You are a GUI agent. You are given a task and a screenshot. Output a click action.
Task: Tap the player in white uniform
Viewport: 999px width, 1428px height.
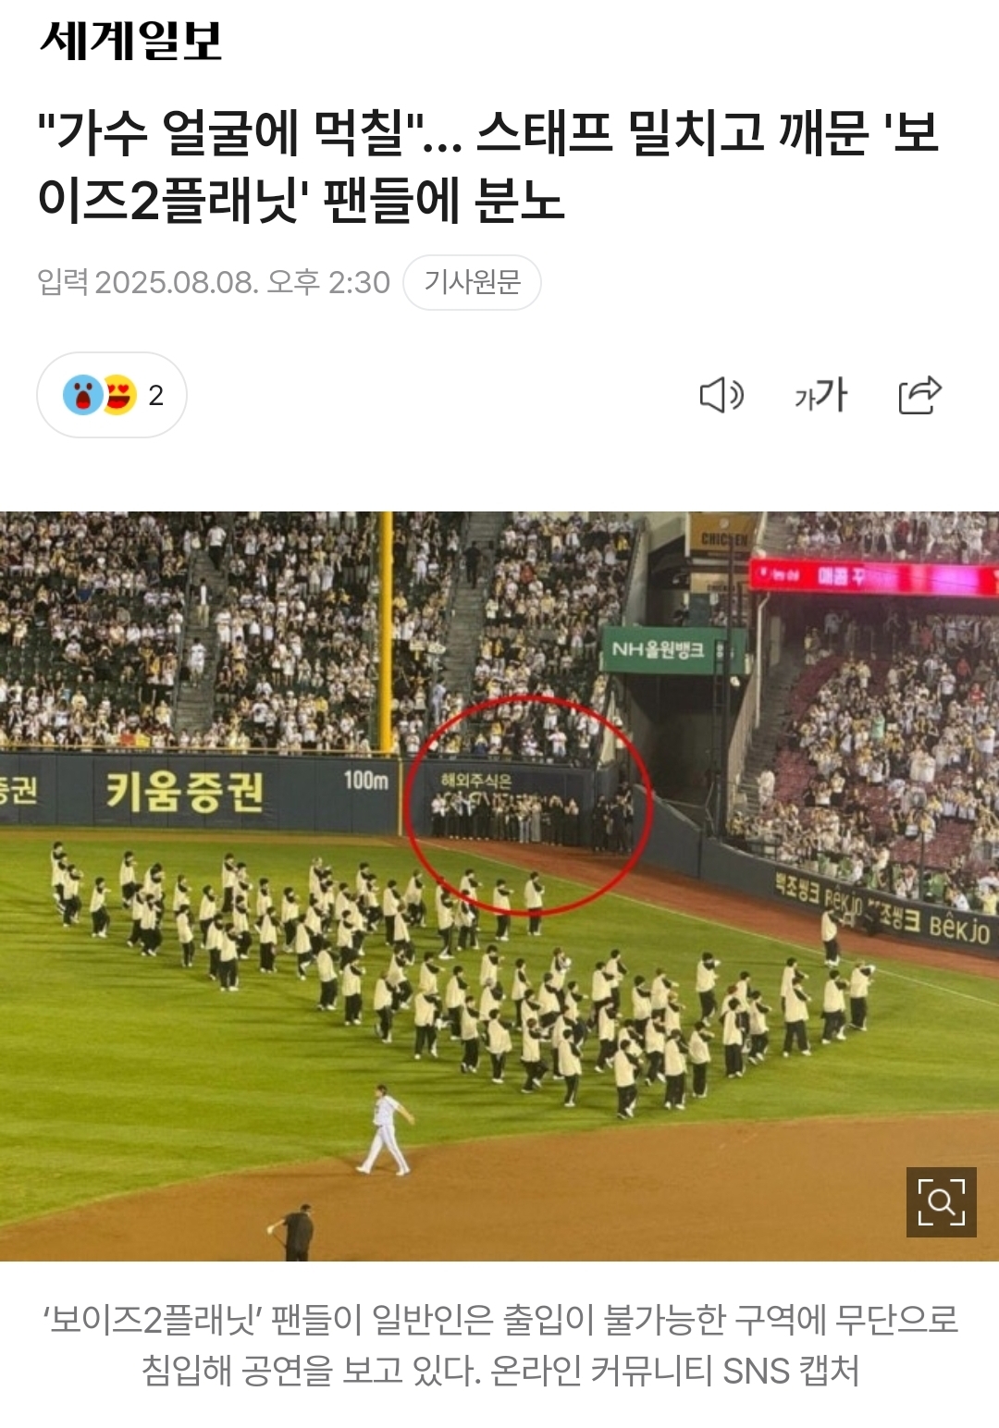coord(386,1130)
